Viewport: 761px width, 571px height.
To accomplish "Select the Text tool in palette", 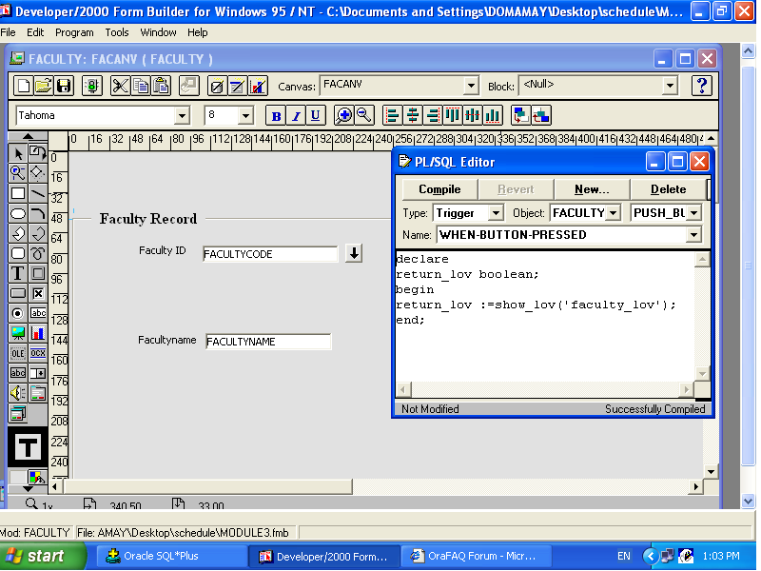I will pos(17,274).
